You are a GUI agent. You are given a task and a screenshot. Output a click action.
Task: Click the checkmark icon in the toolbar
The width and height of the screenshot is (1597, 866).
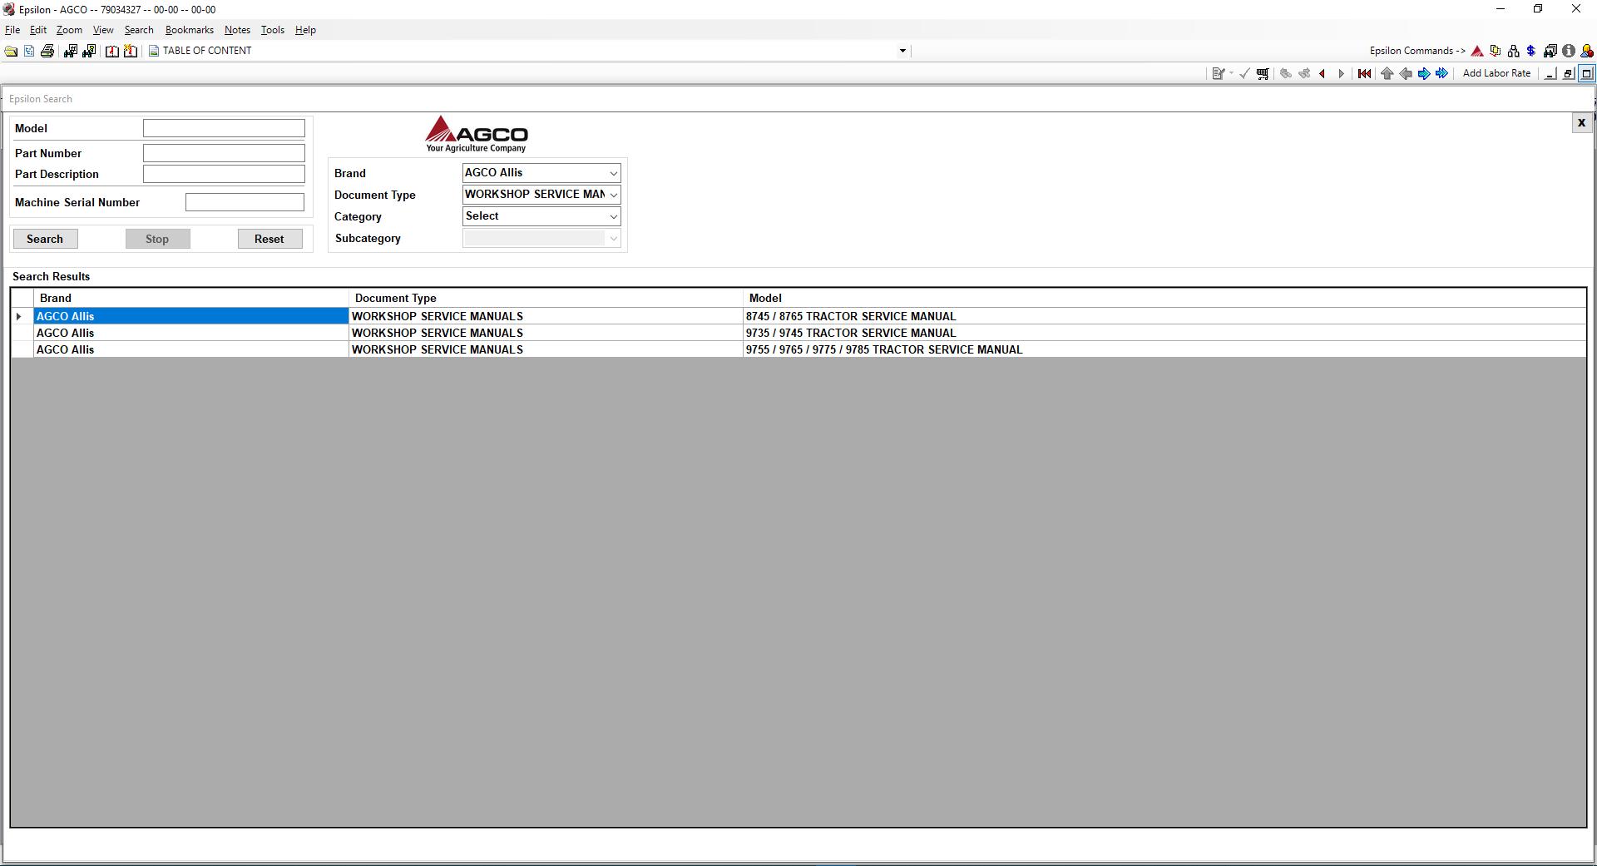point(1244,74)
